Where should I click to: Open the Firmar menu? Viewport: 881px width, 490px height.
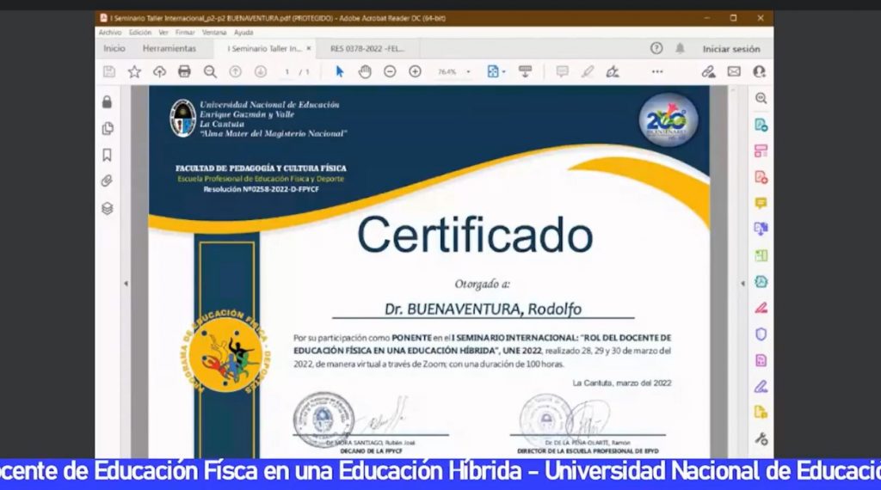[x=185, y=33]
